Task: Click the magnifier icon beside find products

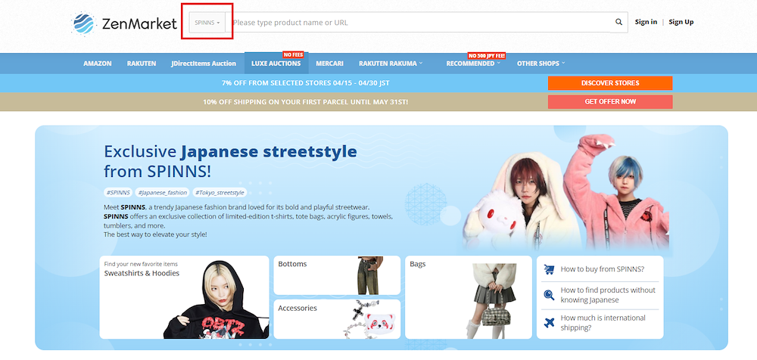Action: pos(549,295)
